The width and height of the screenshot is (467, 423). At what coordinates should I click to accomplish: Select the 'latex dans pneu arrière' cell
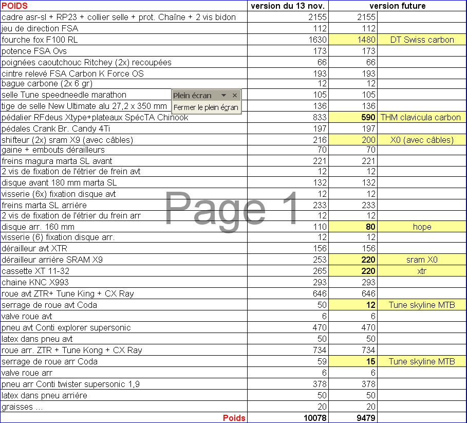tap(124, 395)
